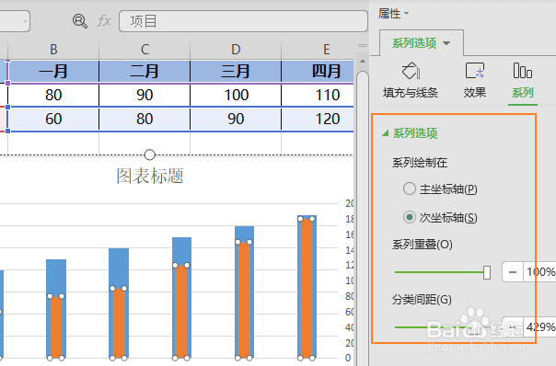Click the formula bar containing 项目
Viewport: 556px width, 366px height.
pos(243,21)
